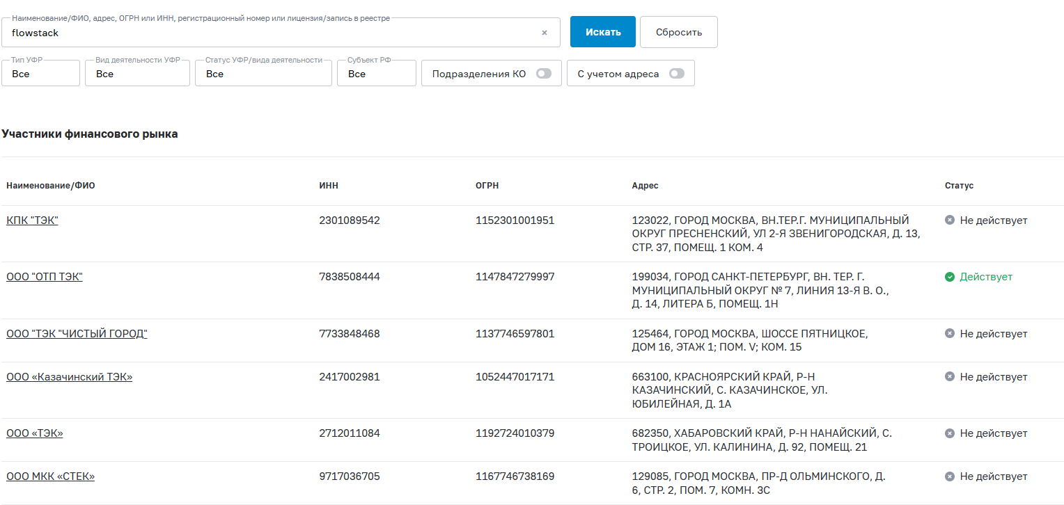Open the Статус УФР/вида деятельности dropdown

coord(263,74)
